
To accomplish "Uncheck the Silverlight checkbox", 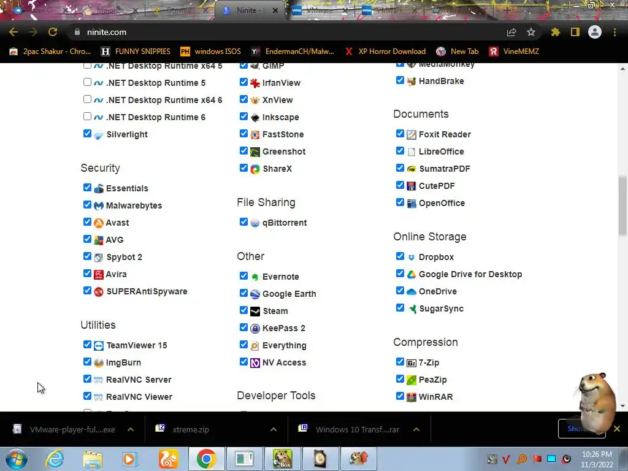I will (87, 133).
